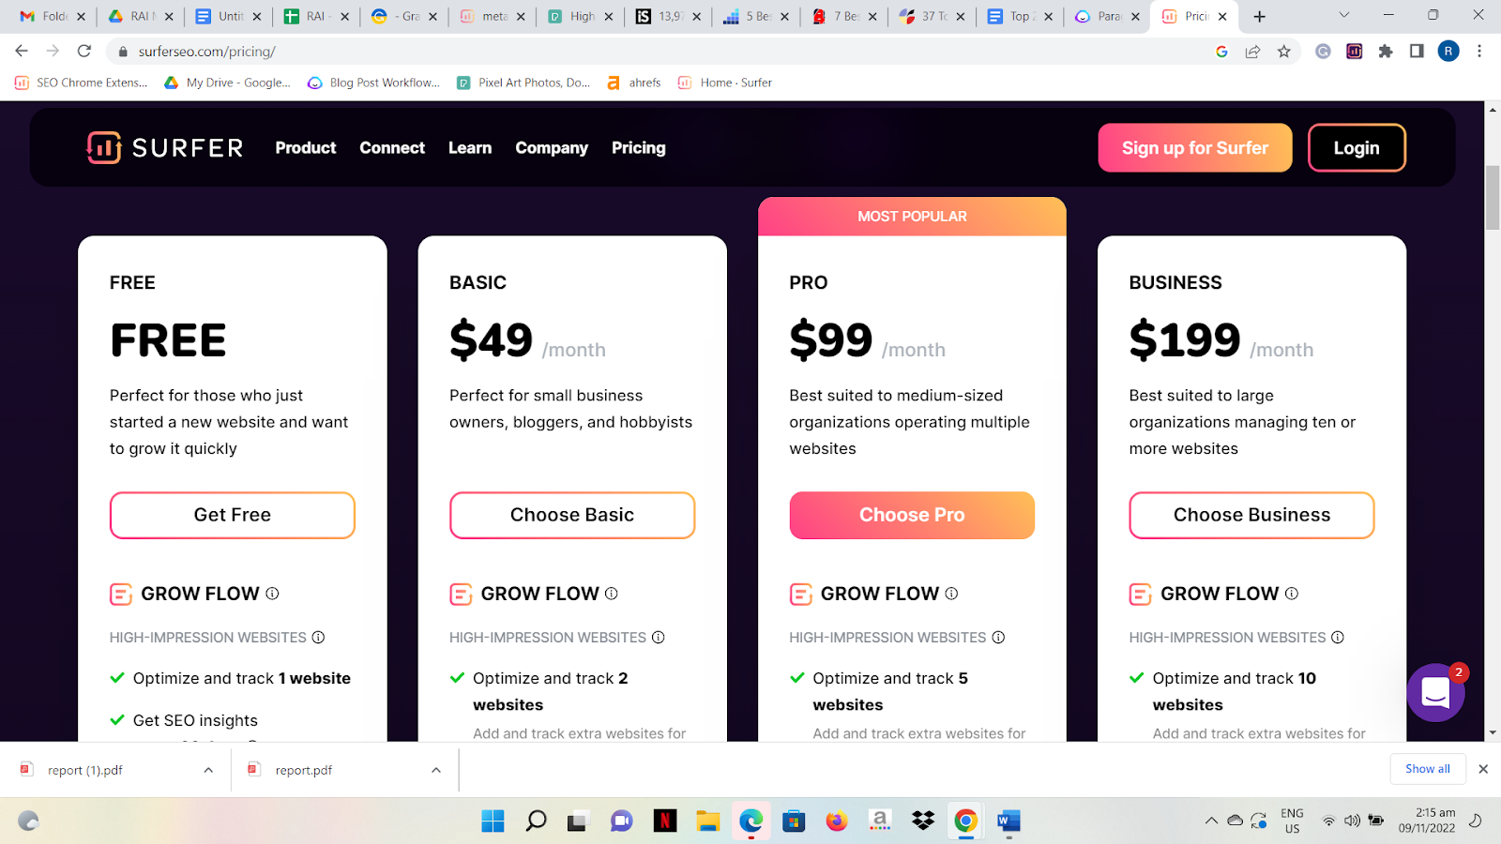Click the page vertical scrollbar thumb
Screen dimensions: 1501x844
click(x=1493, y=197)
